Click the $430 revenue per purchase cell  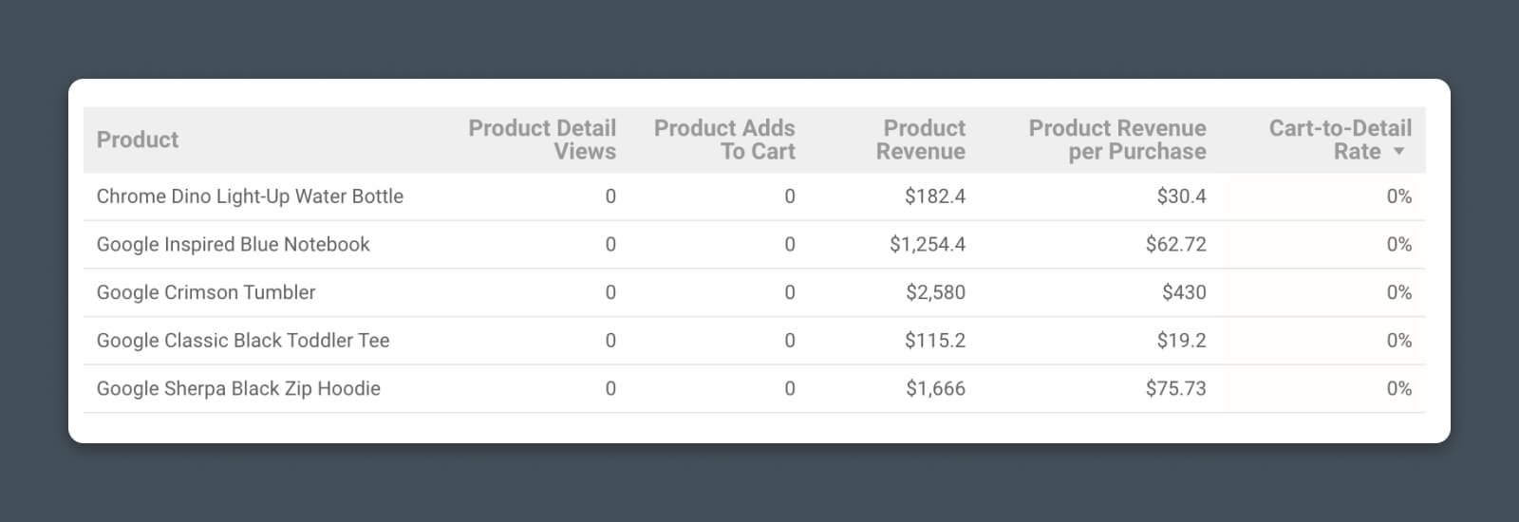point(1184,292)
